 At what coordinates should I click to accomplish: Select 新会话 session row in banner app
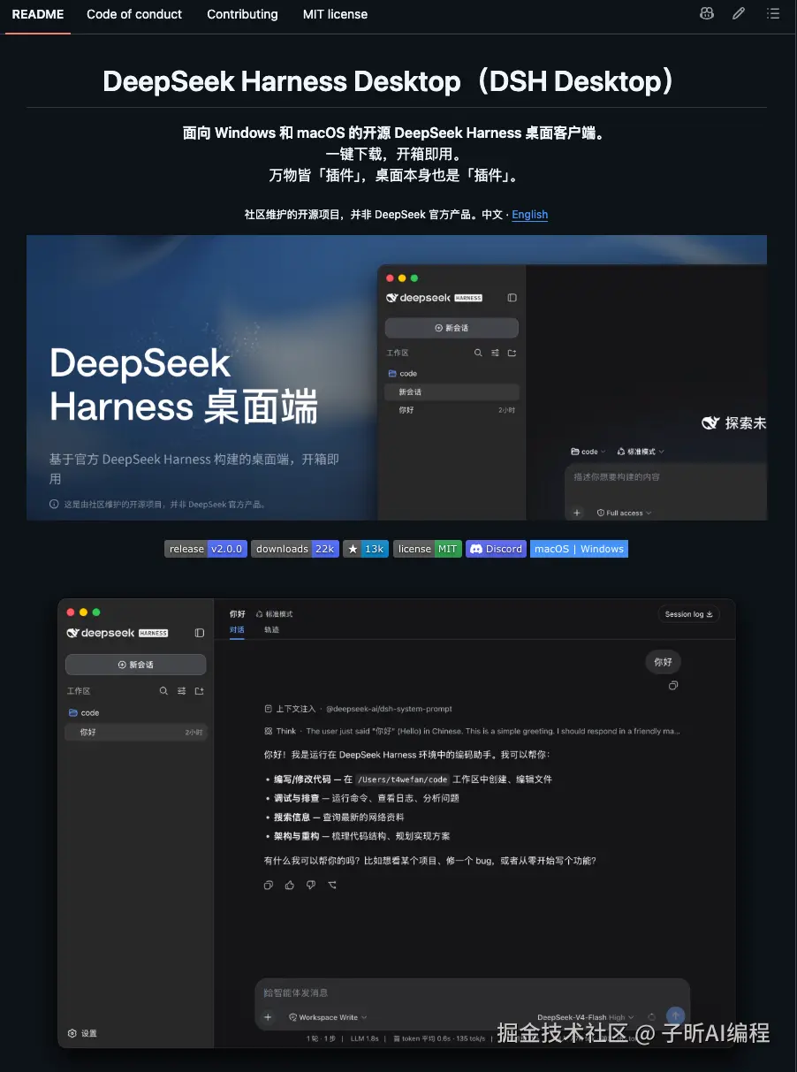click(452, 392)
